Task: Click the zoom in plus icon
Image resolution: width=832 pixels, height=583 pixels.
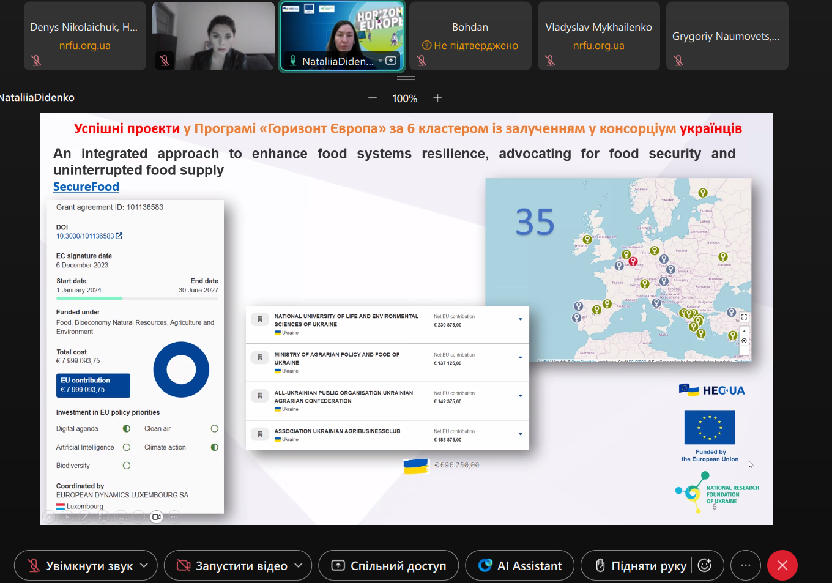Action: tap(437, 98)
